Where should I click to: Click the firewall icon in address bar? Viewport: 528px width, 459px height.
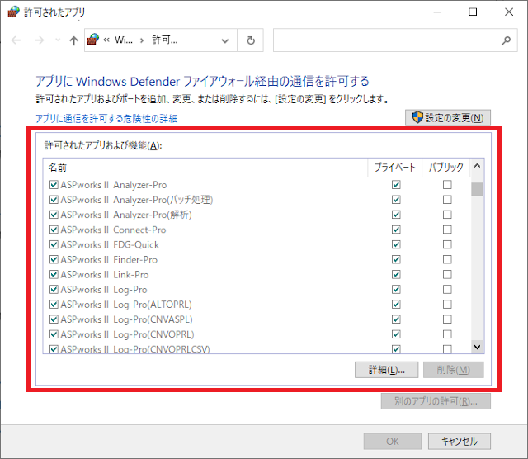(93, 40)
